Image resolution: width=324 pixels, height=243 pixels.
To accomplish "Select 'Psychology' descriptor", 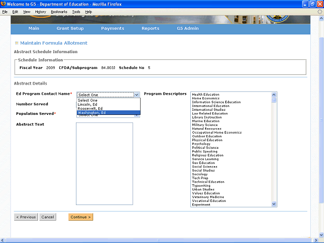I will 201,144.
